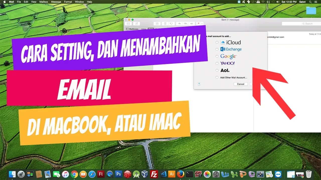
Task: Launch Android Studio from the Dock
Action: [x=136, y=174]
